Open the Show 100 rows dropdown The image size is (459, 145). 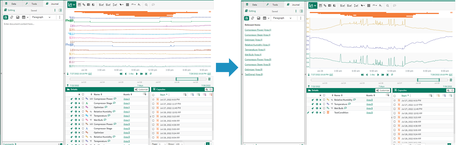click(179, 144)
